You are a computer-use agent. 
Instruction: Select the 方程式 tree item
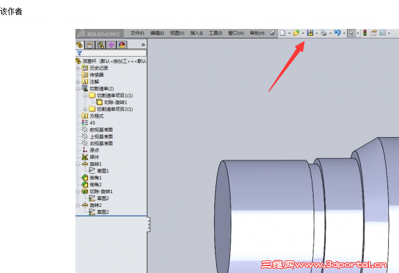tap(92, 116)
